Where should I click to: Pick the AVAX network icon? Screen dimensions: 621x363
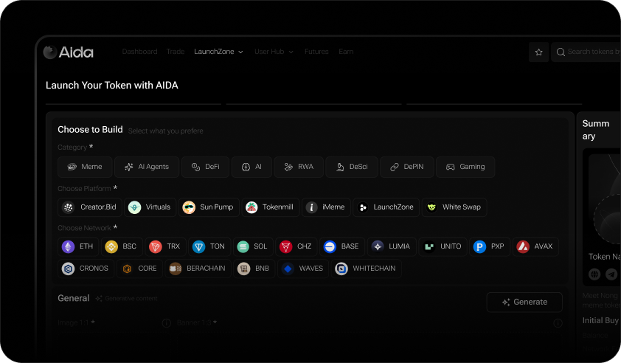click(523, 246)
